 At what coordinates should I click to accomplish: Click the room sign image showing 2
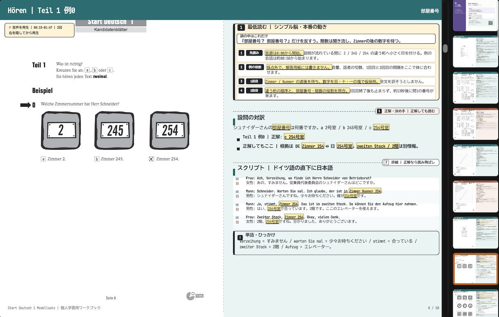[61, 130]
